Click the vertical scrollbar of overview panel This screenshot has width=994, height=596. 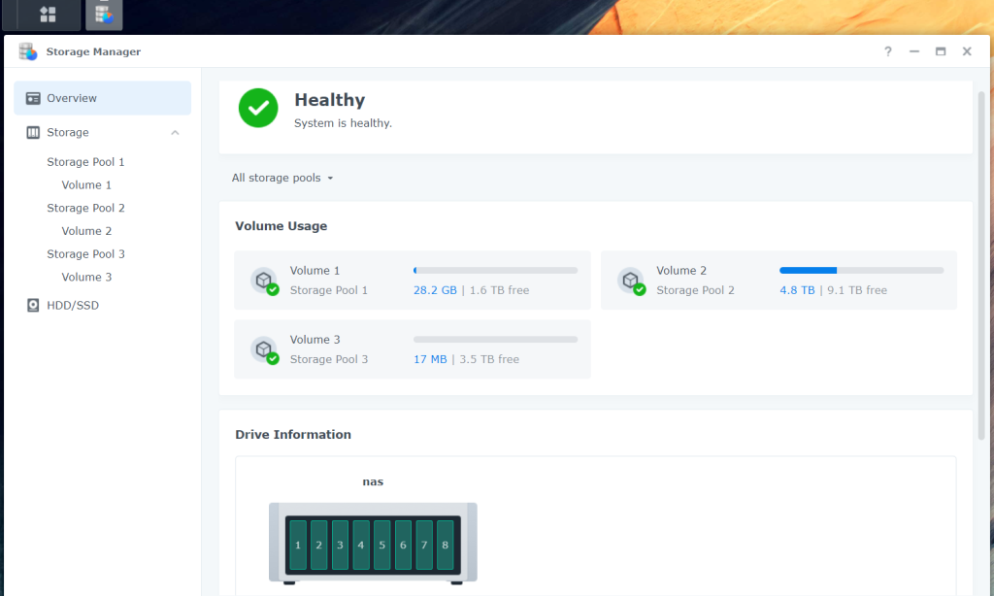pos(980,262)
